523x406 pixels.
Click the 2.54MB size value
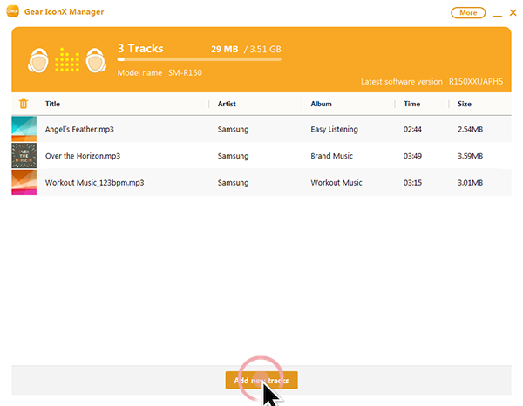click(470, 129)
